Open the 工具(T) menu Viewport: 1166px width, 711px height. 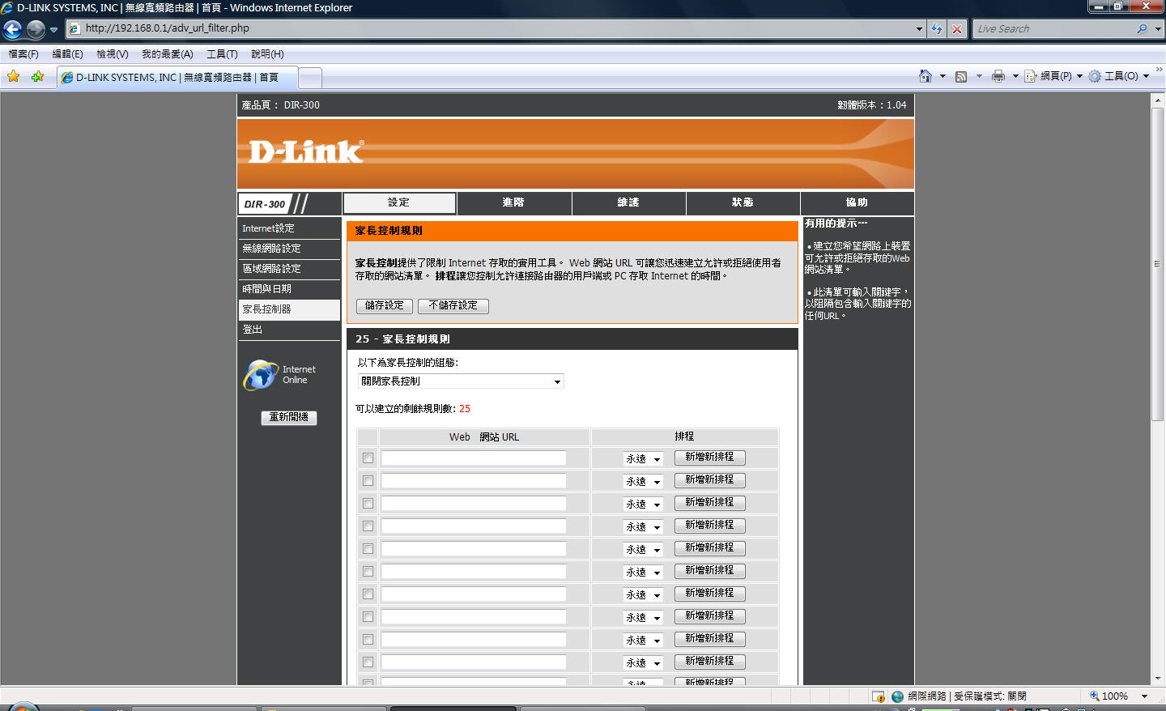pos(222,54)
